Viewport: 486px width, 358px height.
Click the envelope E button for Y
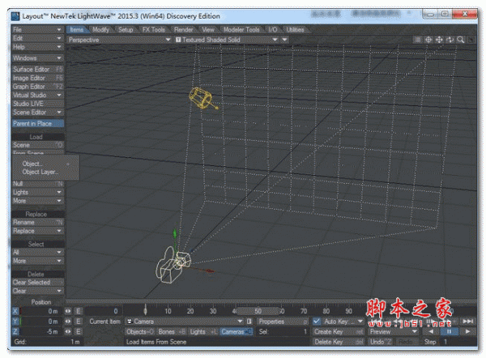(79, 322)
